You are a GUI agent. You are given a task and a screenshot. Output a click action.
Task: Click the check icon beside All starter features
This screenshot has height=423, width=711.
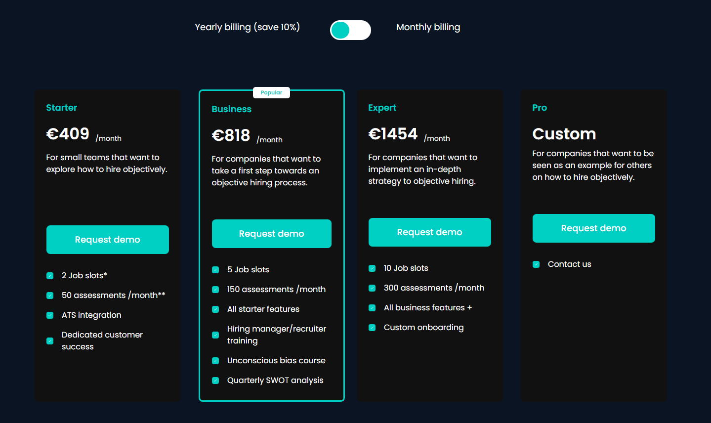pyautogui.click(x=215, y=309)
